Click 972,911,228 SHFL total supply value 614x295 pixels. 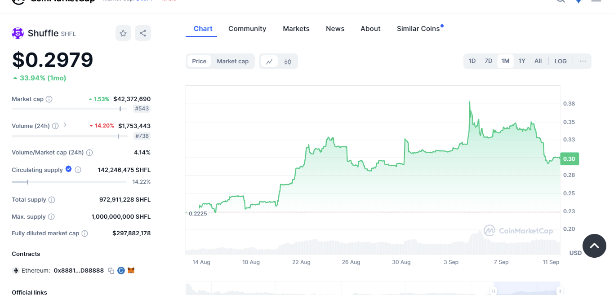pos(125,200)
